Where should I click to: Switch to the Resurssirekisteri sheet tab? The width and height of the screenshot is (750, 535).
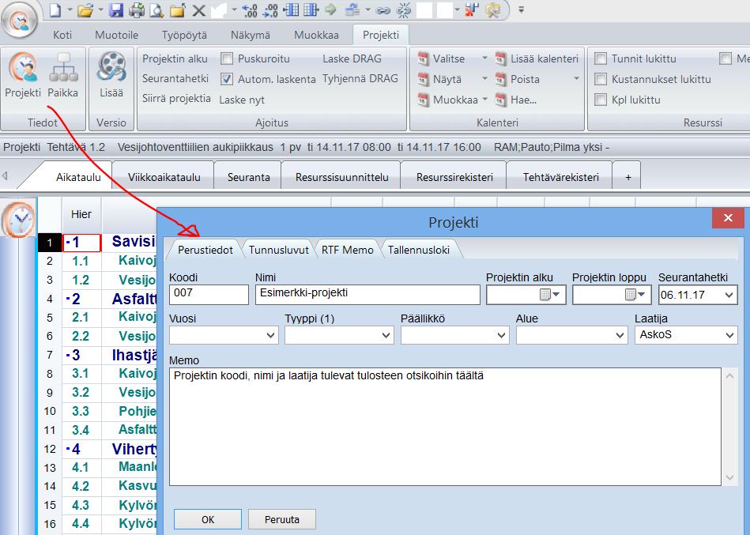point(454,177)
